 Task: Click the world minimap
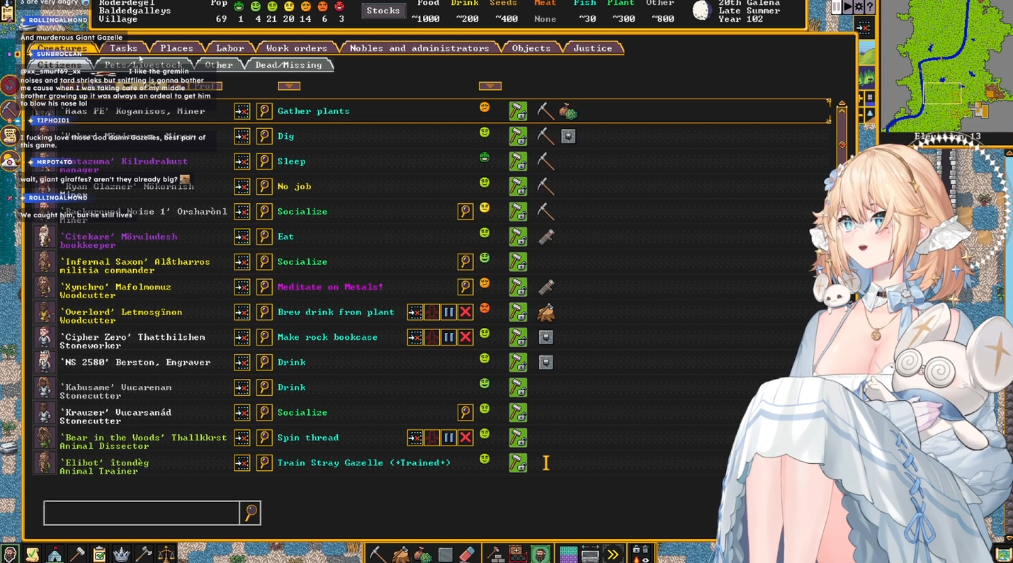point(946,65)
